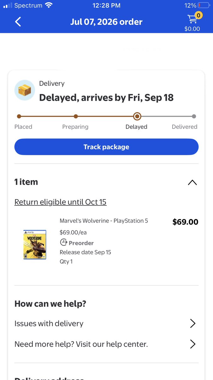
Task: Select Need more help? Visit our help center
Action: coord(106,344)
